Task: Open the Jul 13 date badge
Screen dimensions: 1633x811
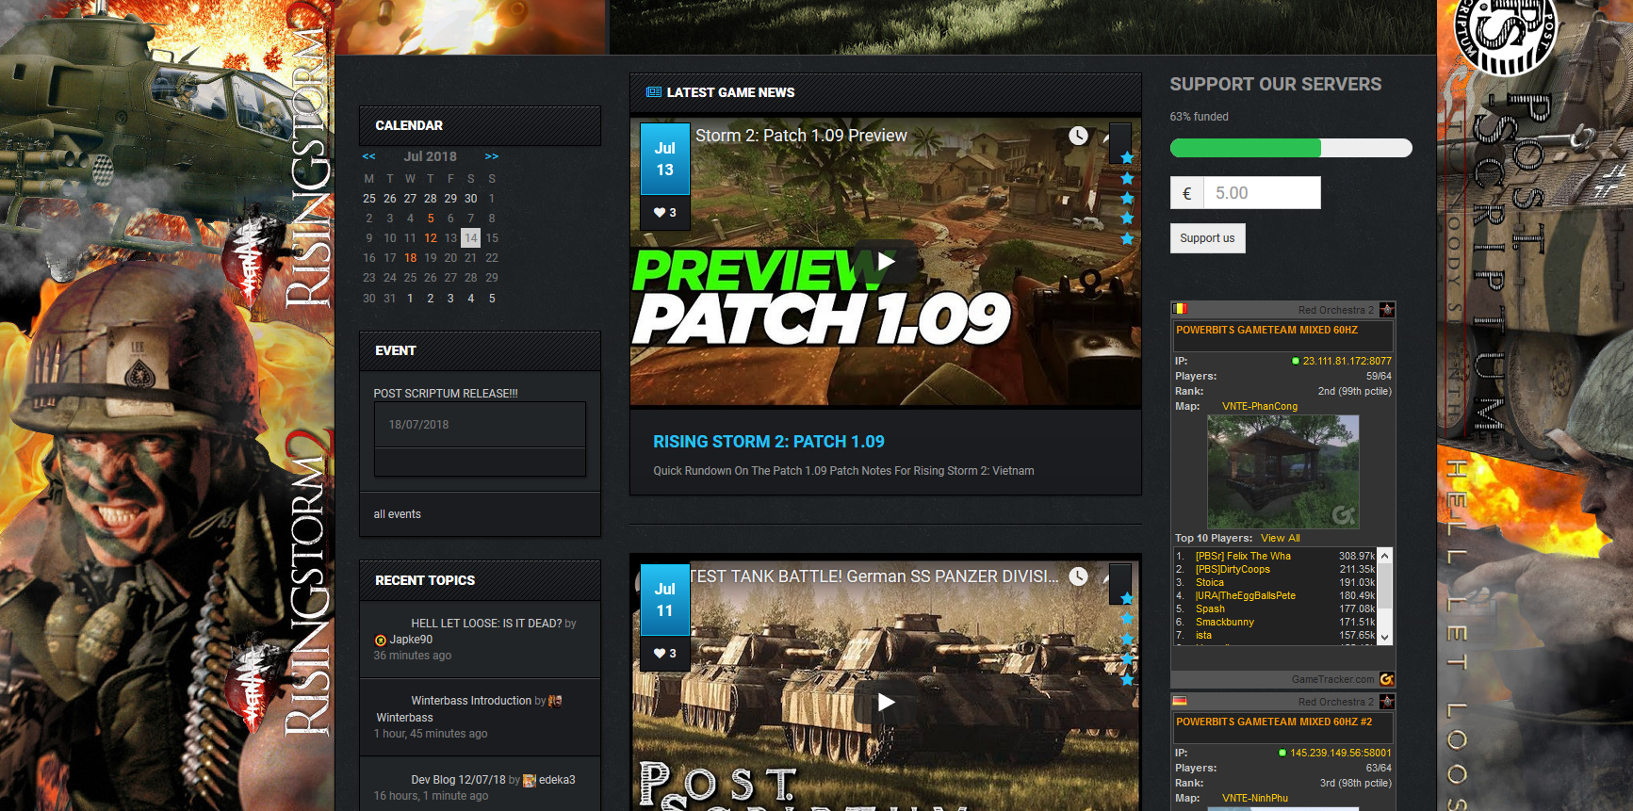Action: (x=665, y=159)
